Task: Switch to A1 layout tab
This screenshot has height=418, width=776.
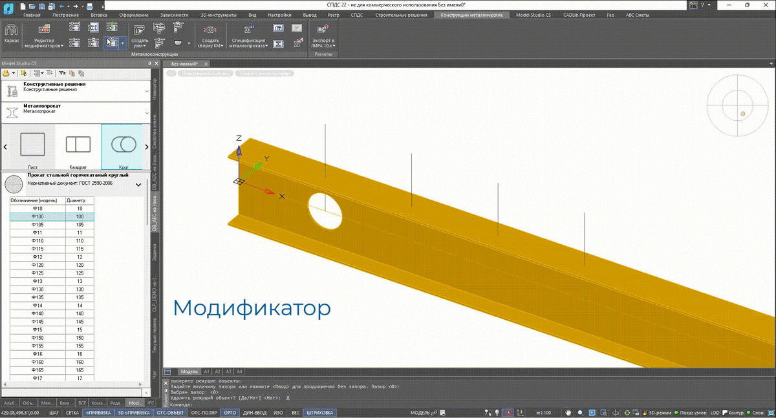Action: (x=207, y=371)
